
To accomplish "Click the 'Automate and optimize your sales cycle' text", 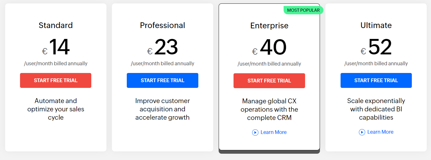I will [x=56, y=109].
